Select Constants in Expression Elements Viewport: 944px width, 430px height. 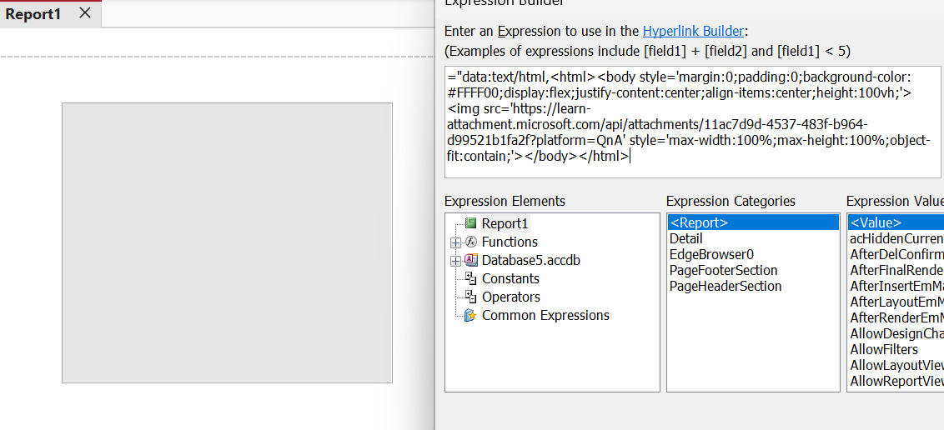(x=510, y=278)
